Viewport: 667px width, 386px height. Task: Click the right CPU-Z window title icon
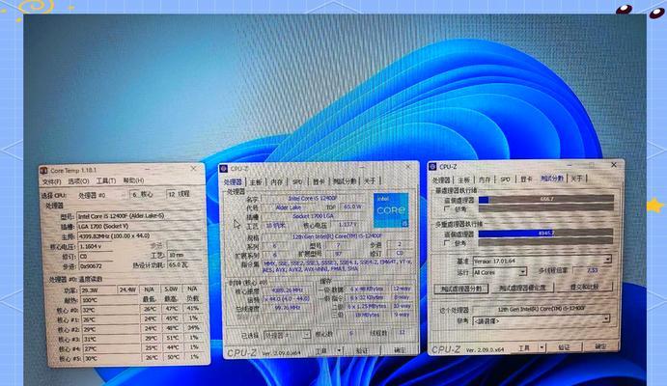coord(432,167)
